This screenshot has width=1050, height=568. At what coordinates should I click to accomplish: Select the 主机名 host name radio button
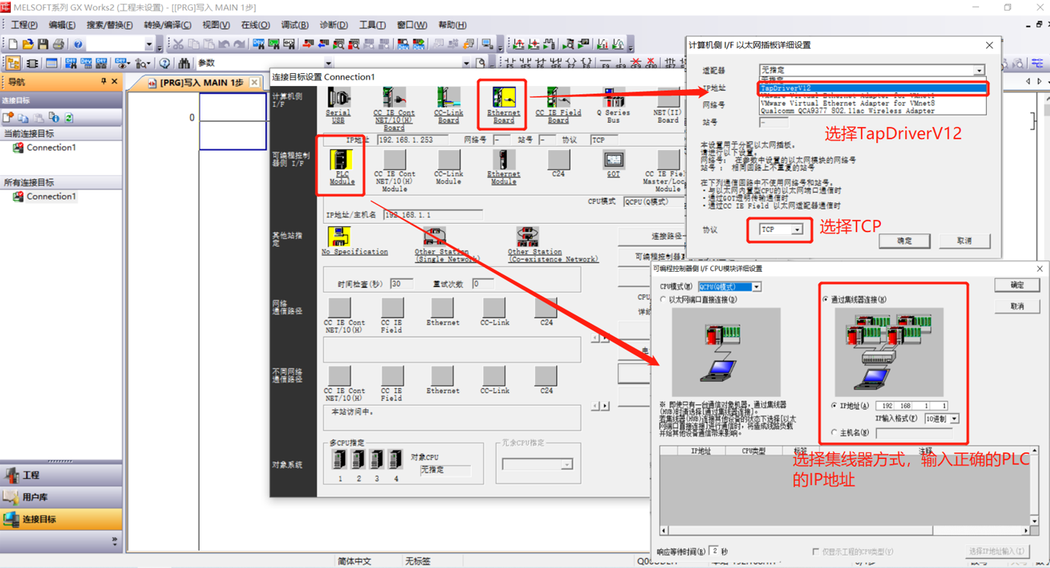click(834, 432)
